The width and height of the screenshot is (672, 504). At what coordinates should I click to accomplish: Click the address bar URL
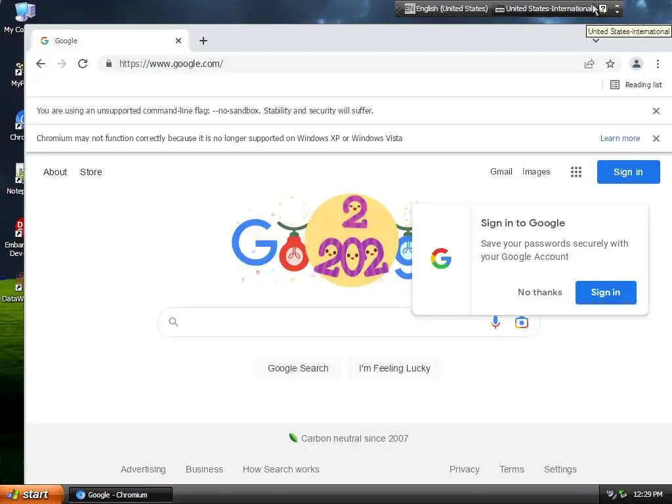(171, 64)
